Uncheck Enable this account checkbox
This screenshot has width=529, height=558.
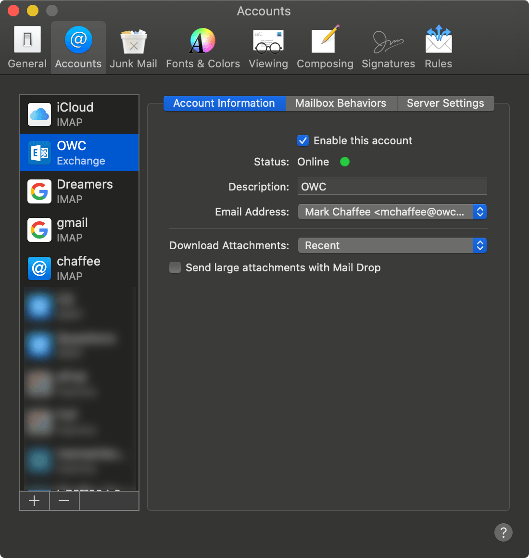point(303,140)
